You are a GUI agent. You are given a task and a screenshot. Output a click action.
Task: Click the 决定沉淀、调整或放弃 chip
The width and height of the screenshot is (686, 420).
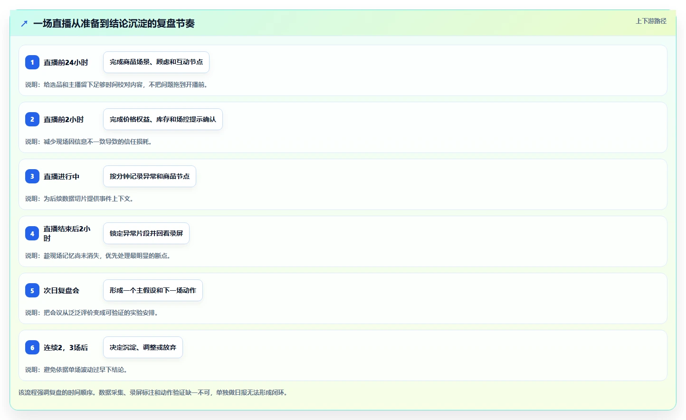tap(143, 347)
